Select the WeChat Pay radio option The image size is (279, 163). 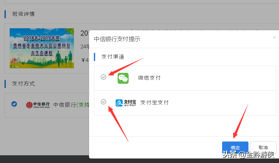click(104, 77)
